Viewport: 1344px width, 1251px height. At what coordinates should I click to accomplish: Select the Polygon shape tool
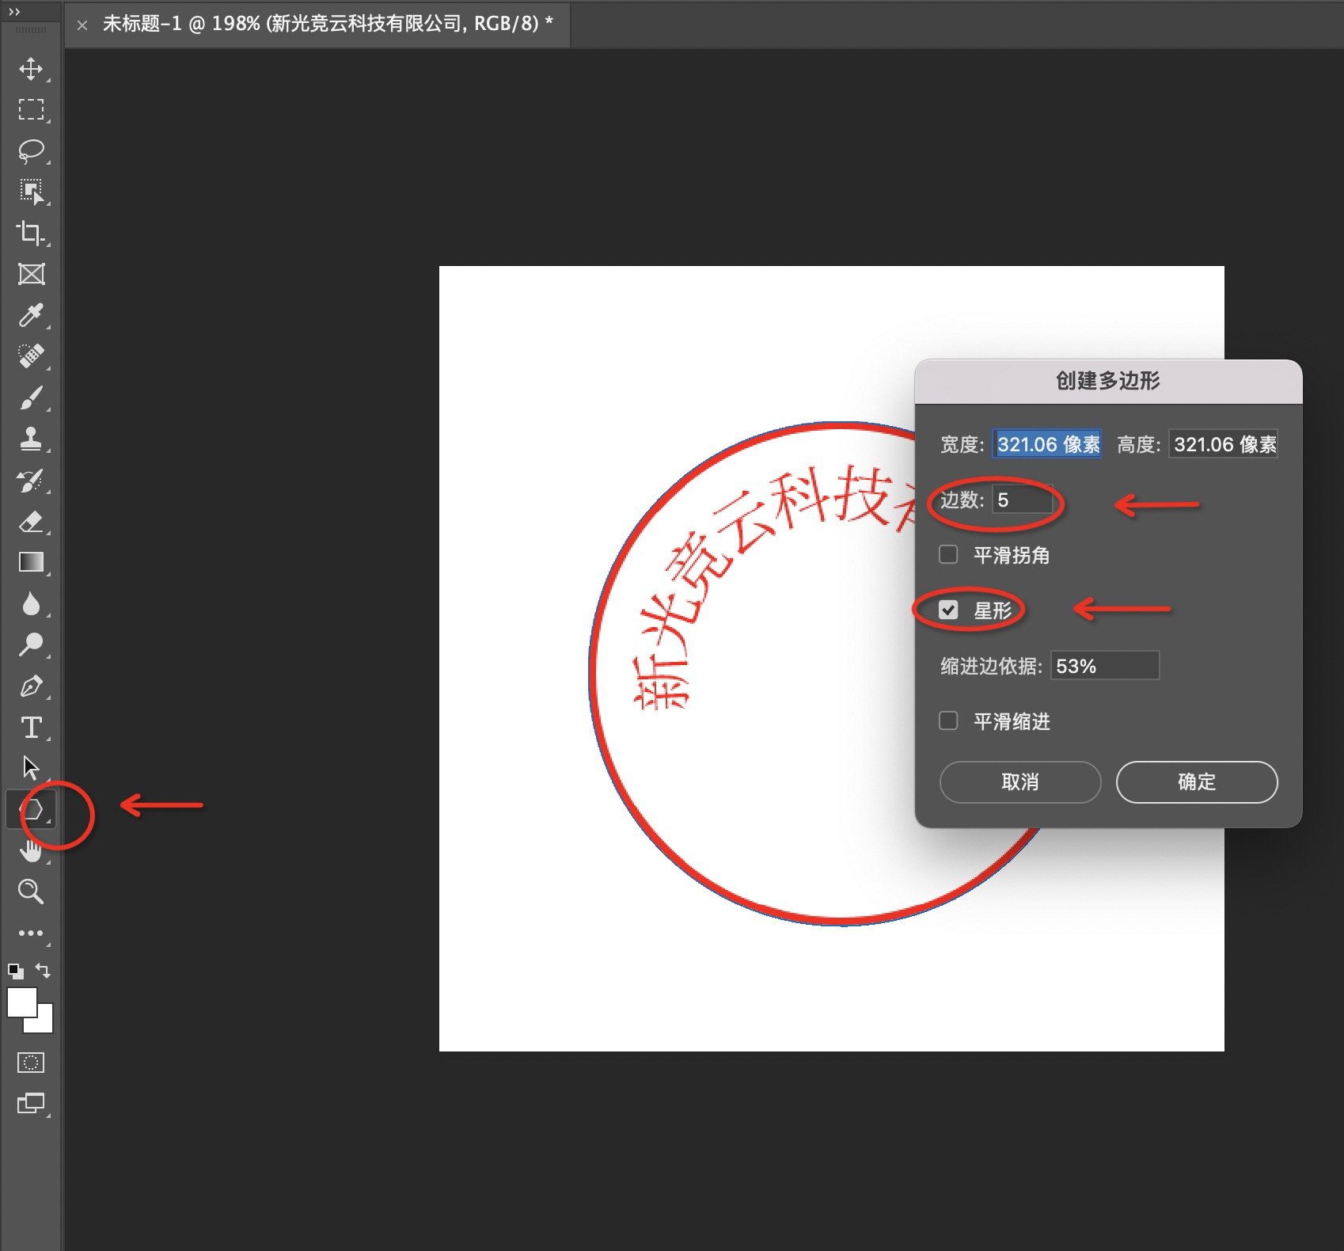[x=31, y=809]
